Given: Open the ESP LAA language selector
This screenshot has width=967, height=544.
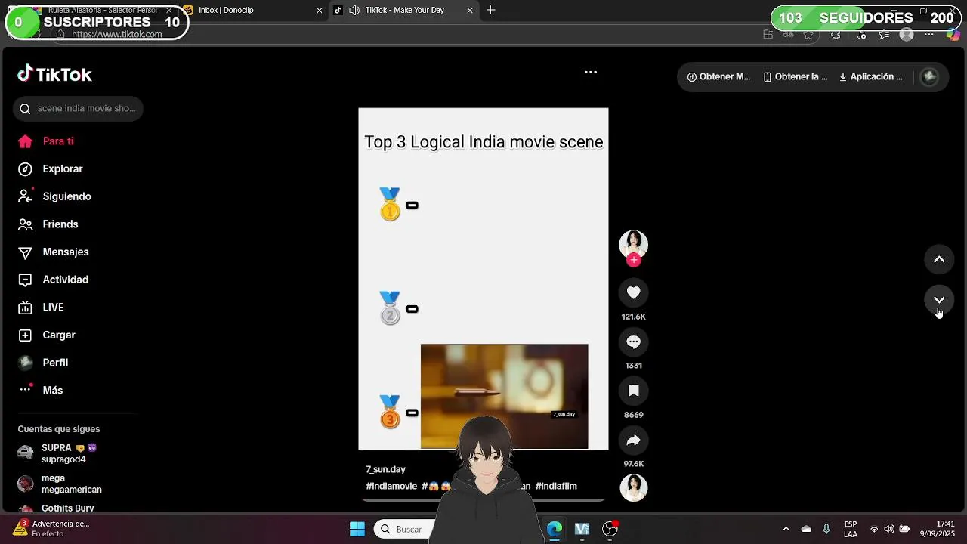Looking at the screenshot, I should click(851, 529).
